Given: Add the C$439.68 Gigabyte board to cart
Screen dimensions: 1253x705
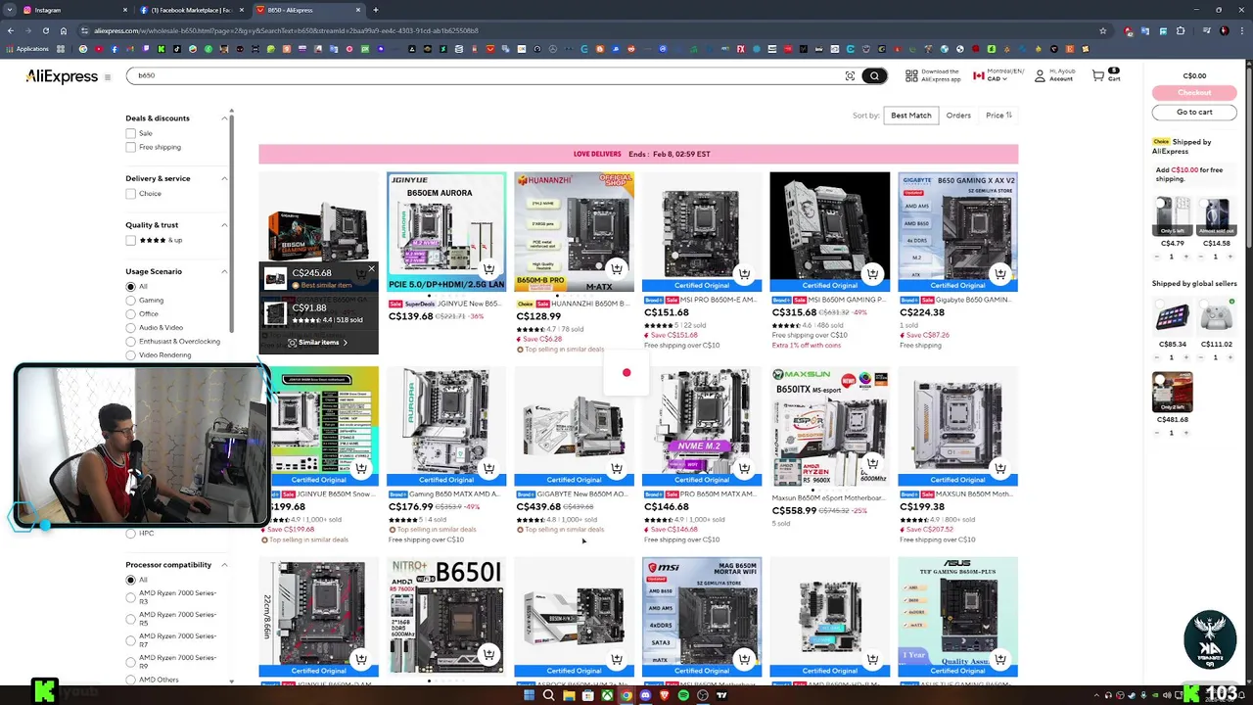Looking at the screenshot, I should (x=617, y=468).
